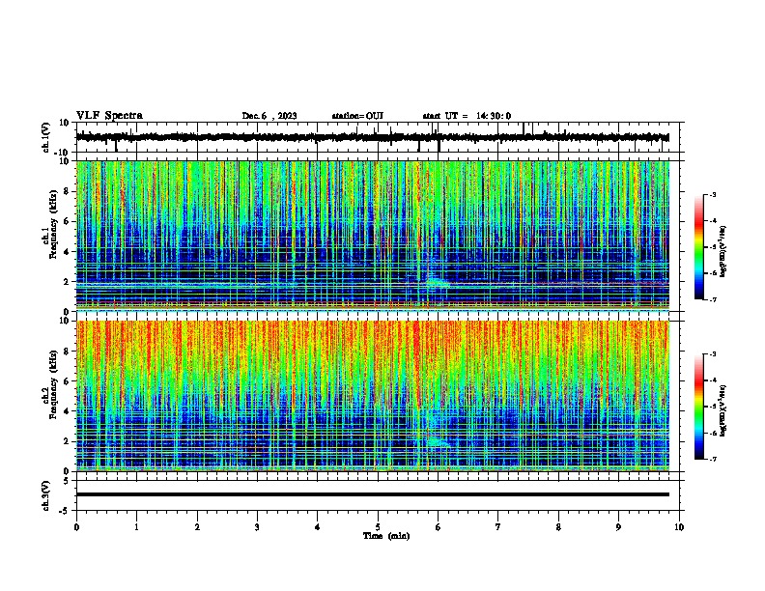The height and width of the screenshot is (591, 765).
Task: Click the 'ch.1(V)' waveform axis label
Action: click(x=46, y=137)
